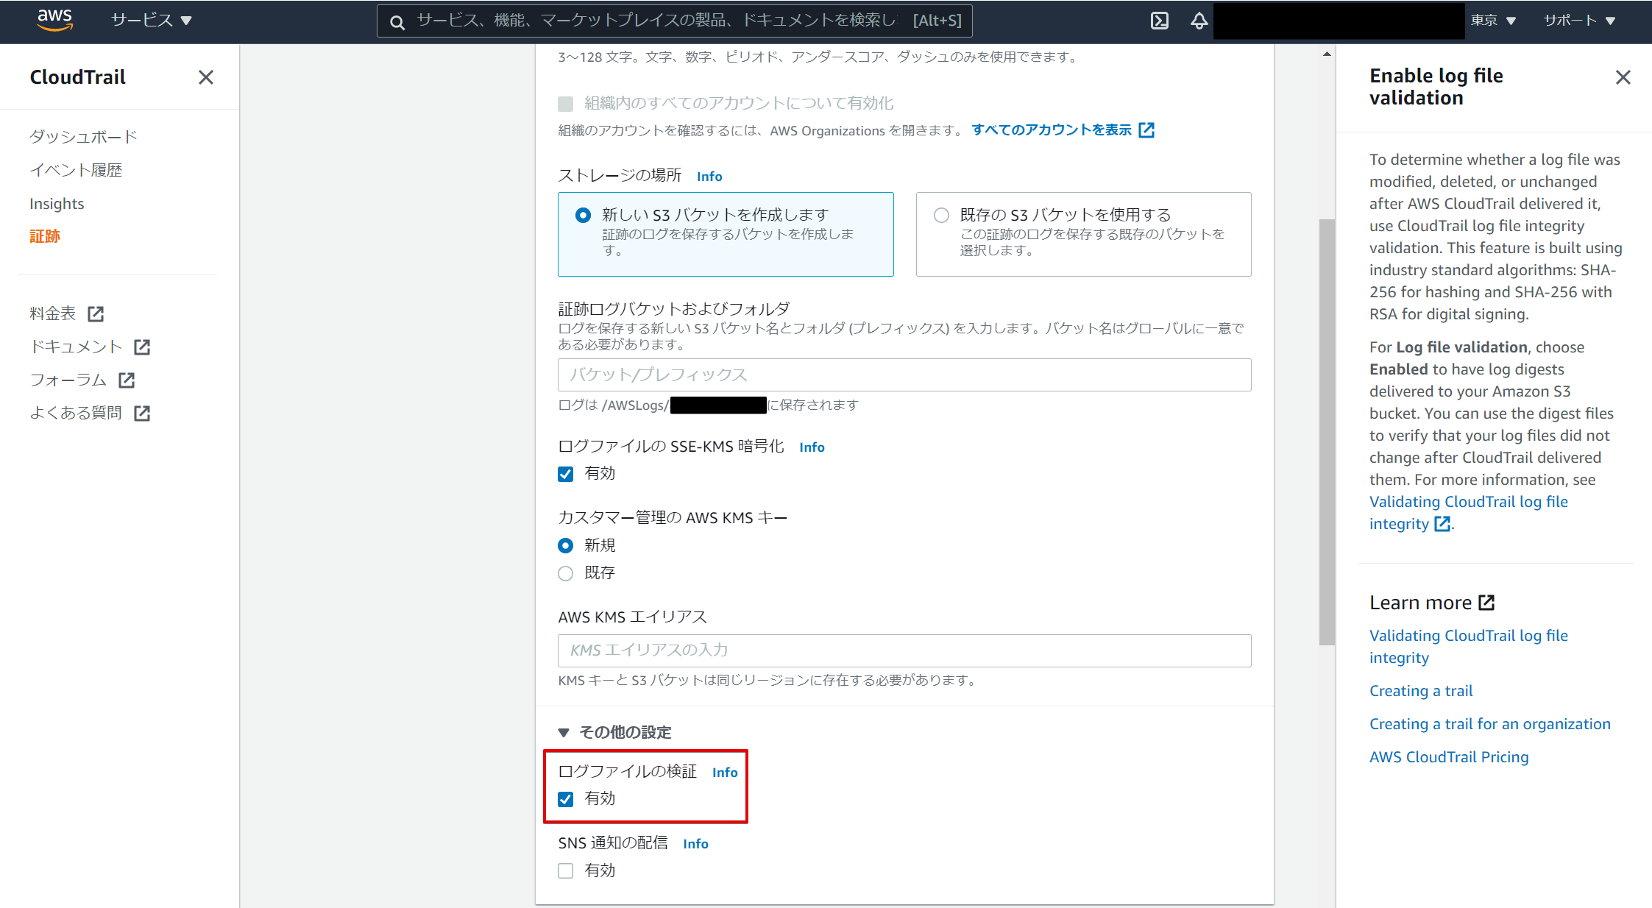Disable ログファイルの検証 checkbox

point(565,799)
